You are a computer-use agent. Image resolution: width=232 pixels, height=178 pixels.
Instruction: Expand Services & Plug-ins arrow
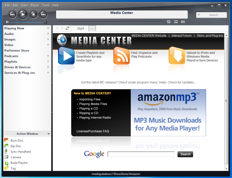pos(48,73)
